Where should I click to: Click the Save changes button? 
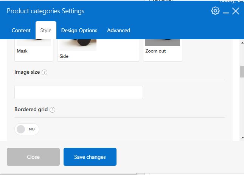(x=90, y=157)
